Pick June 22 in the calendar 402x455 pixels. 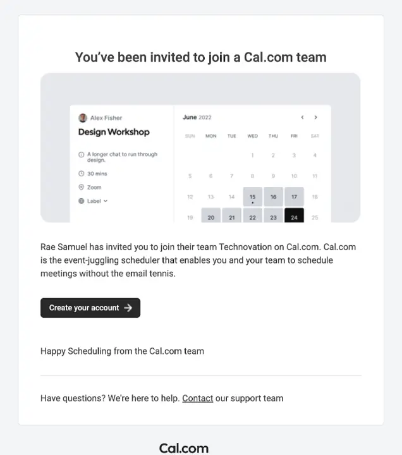(252, 217)
